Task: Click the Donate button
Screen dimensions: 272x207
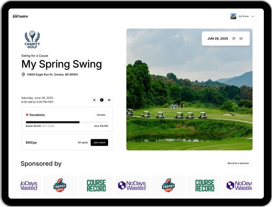Action: [x=101, y=115]
